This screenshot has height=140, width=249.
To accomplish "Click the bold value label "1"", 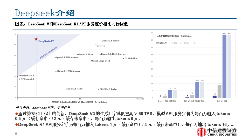I will [160, 96].
